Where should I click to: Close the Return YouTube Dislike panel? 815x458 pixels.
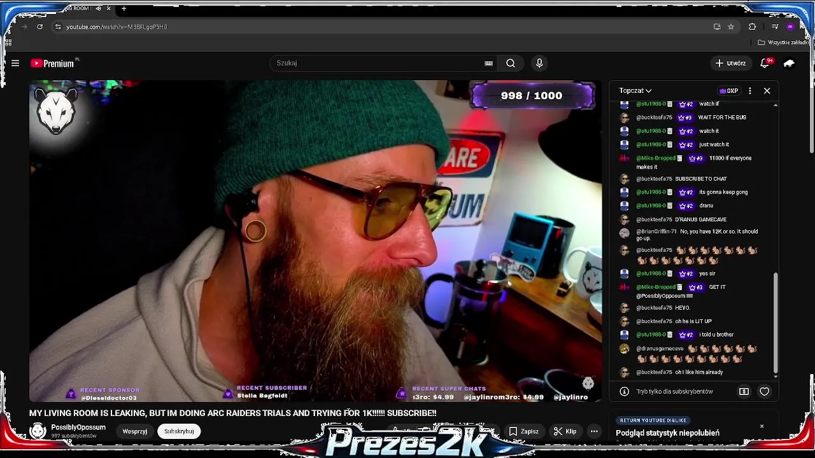click(762, 426)
